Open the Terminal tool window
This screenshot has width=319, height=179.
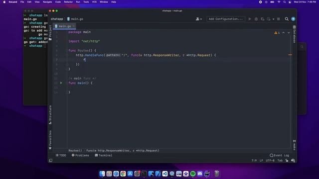[x=103, y=155]
